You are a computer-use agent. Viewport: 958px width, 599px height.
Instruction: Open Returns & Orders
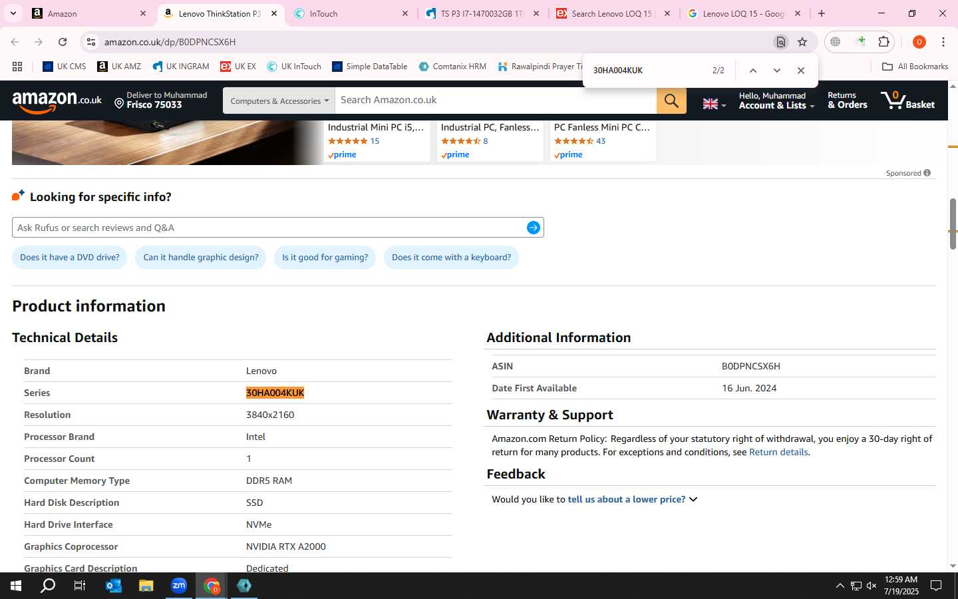pyautogui.click(x=847, y=100)
